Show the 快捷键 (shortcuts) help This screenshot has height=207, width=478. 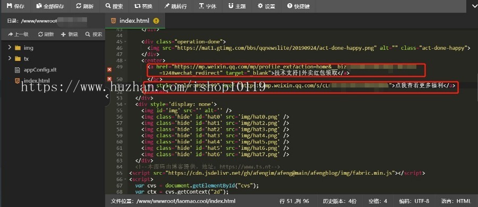pyautogui.click(x=298, y=6)
